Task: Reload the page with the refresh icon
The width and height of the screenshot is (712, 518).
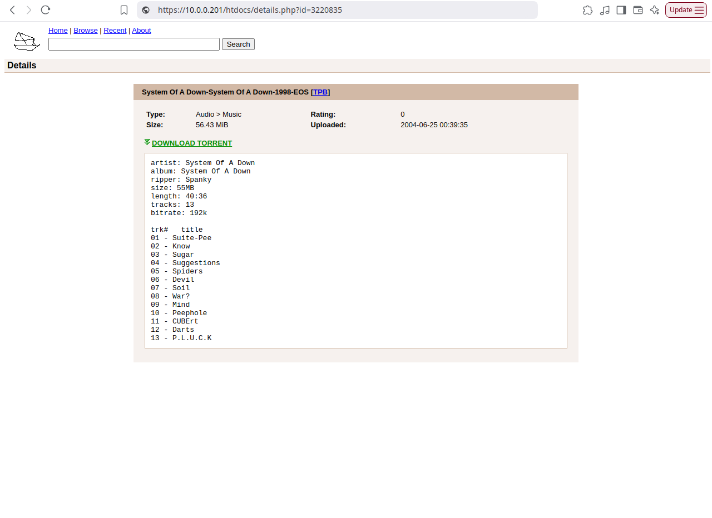Action: [x=46, y=10]
